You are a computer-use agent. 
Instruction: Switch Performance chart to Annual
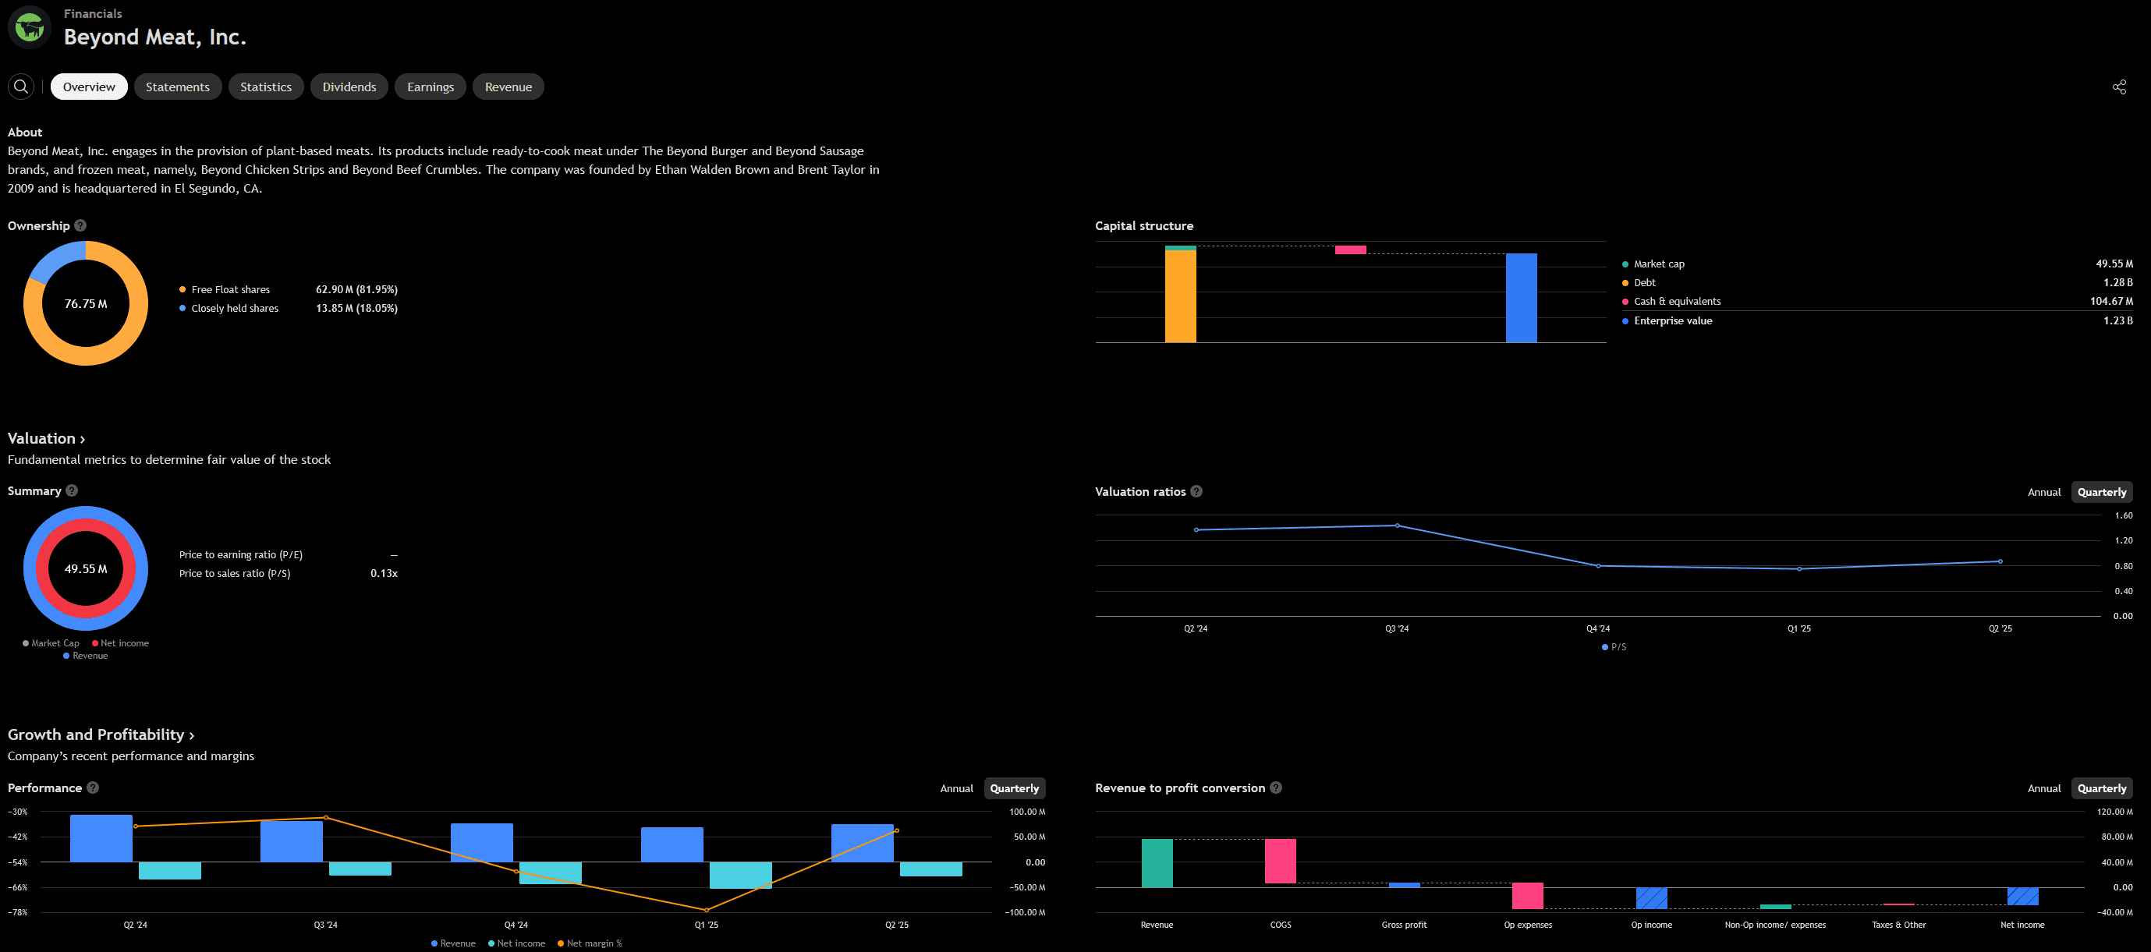coord(956,788)
